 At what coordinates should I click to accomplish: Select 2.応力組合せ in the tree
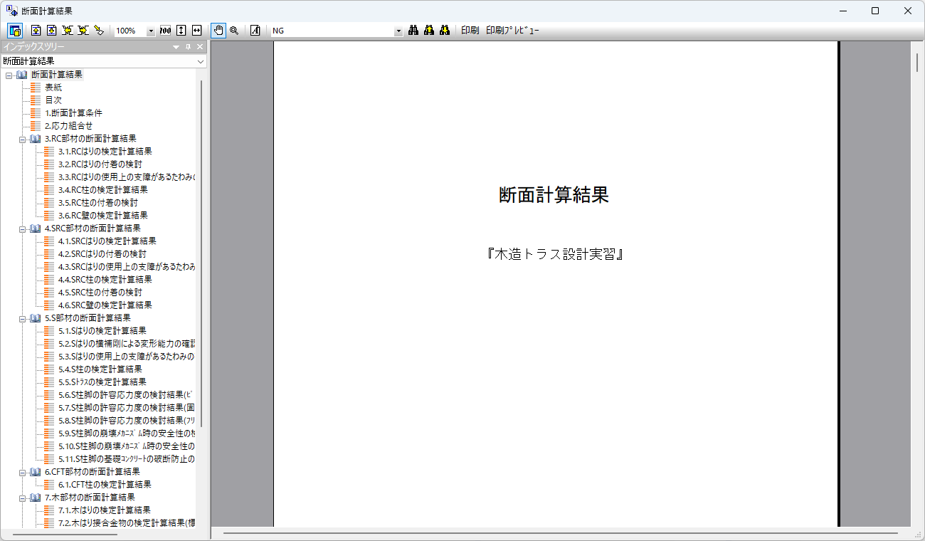[x=68, y=126]
